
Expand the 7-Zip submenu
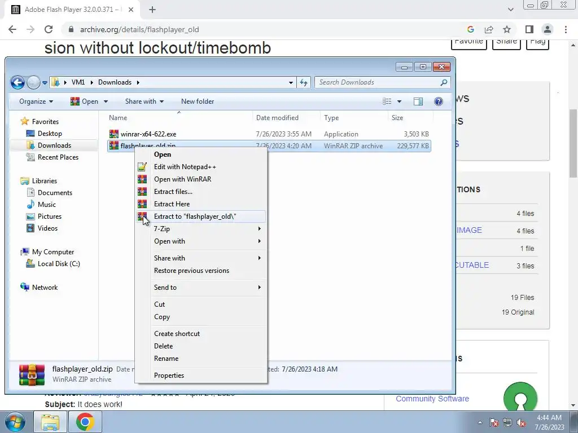(201, 229)
